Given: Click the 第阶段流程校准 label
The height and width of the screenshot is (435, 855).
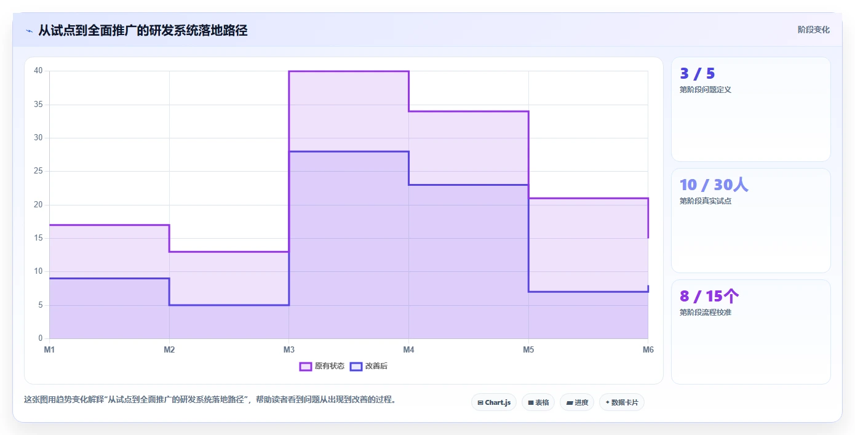Looking at the screenshot, I should pyautogui.click(x=706, y=313).
